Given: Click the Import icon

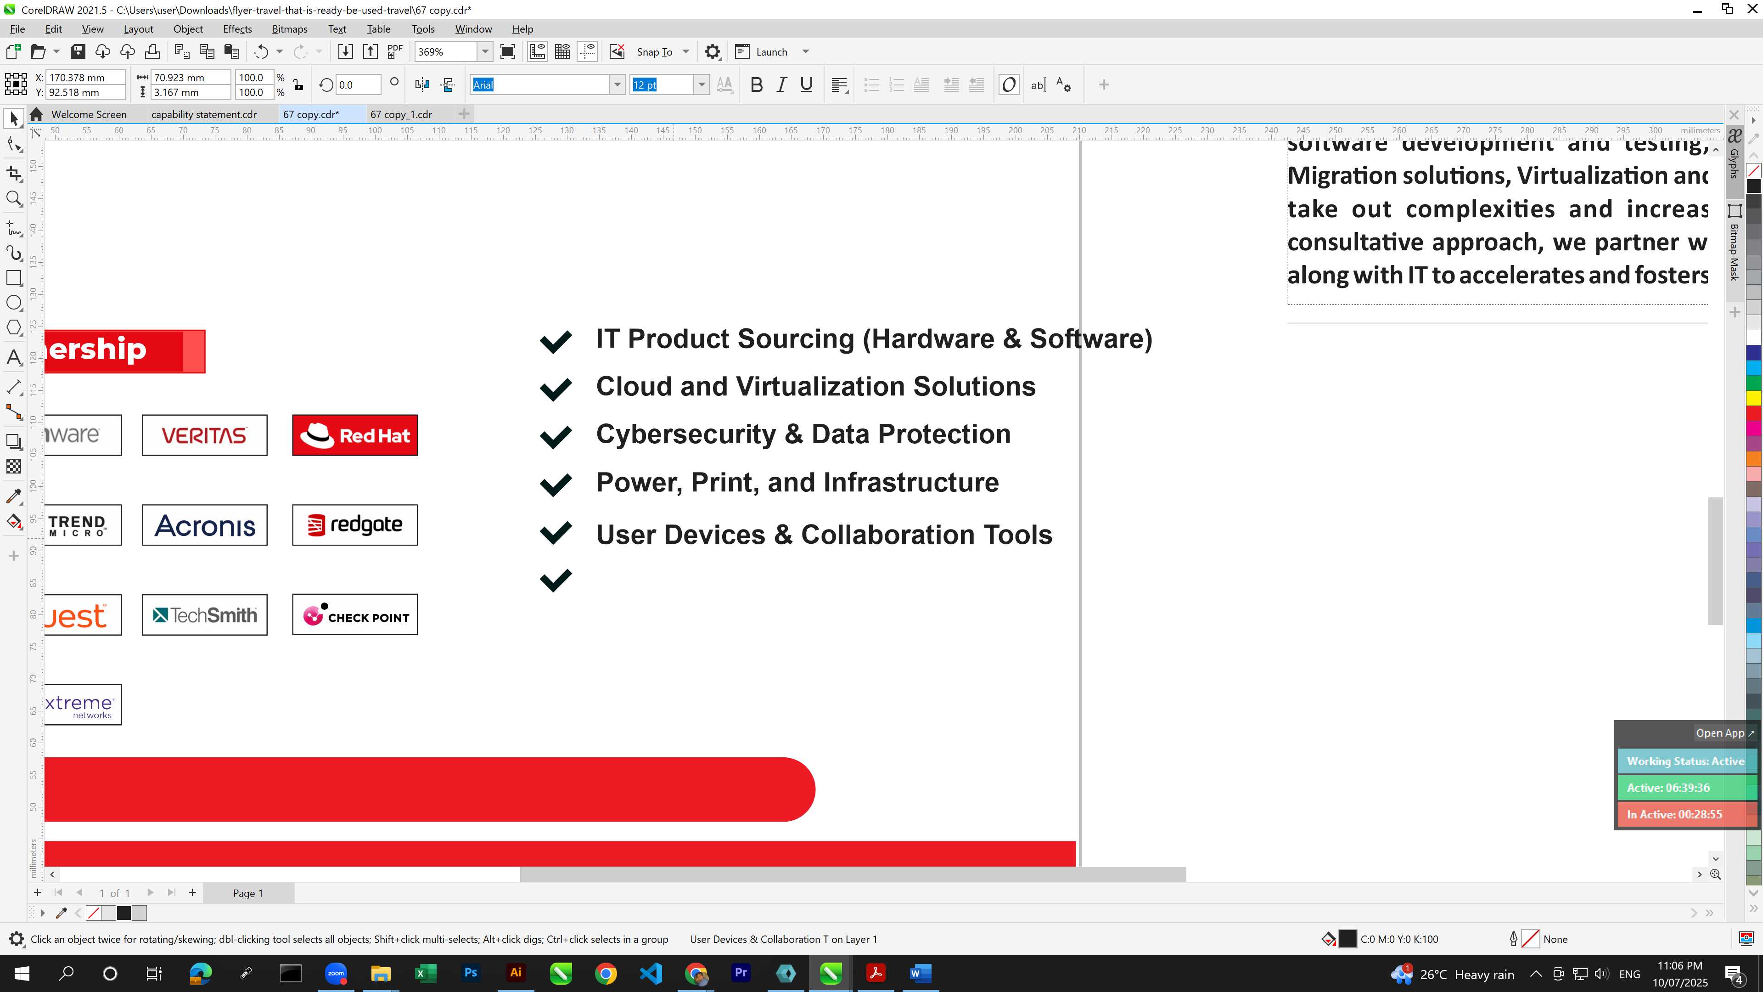Looking at the screenshot, I should 346,51.
